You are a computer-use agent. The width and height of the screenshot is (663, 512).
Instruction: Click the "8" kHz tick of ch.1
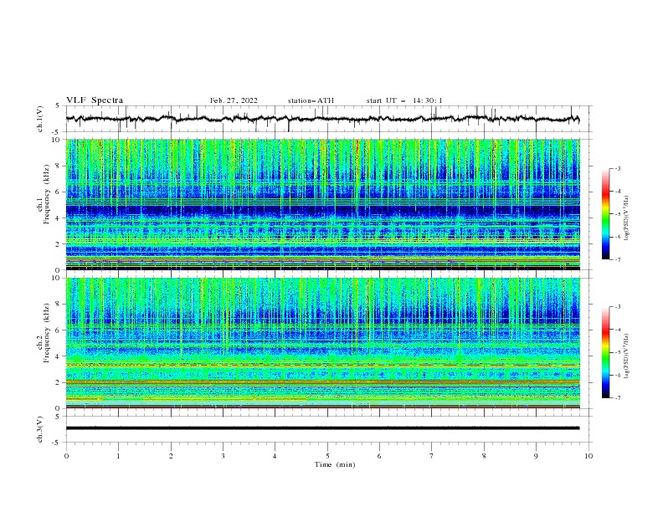(x=59, y=166)
